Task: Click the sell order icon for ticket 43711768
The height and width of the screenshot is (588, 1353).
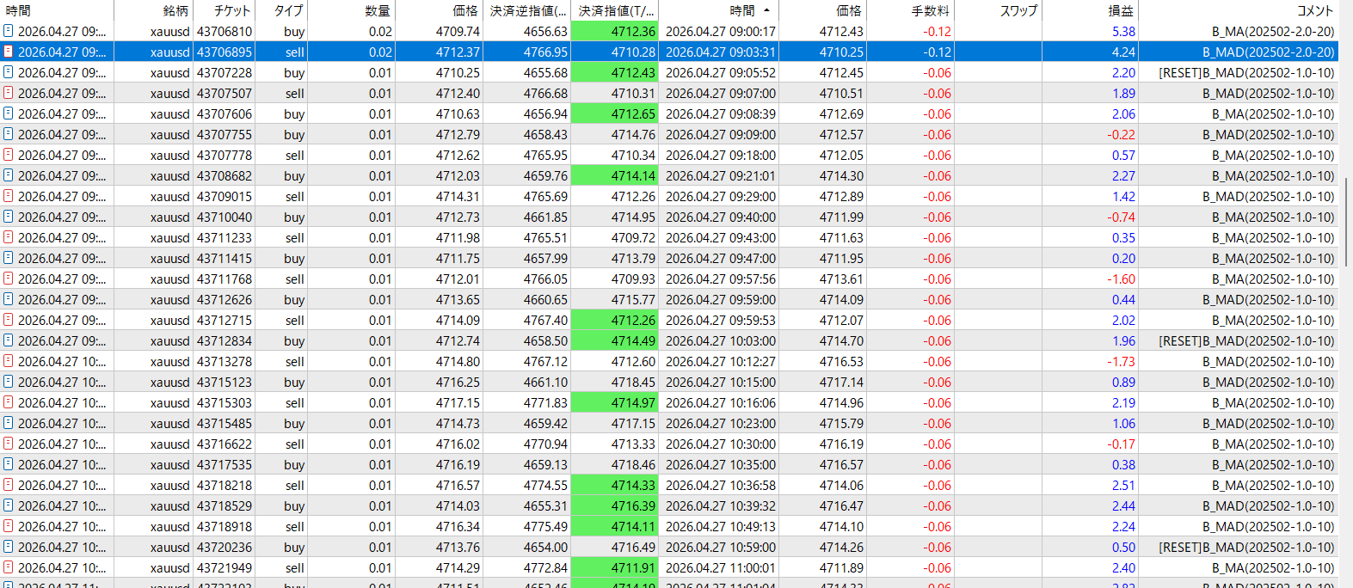Action: click(9, 279)
